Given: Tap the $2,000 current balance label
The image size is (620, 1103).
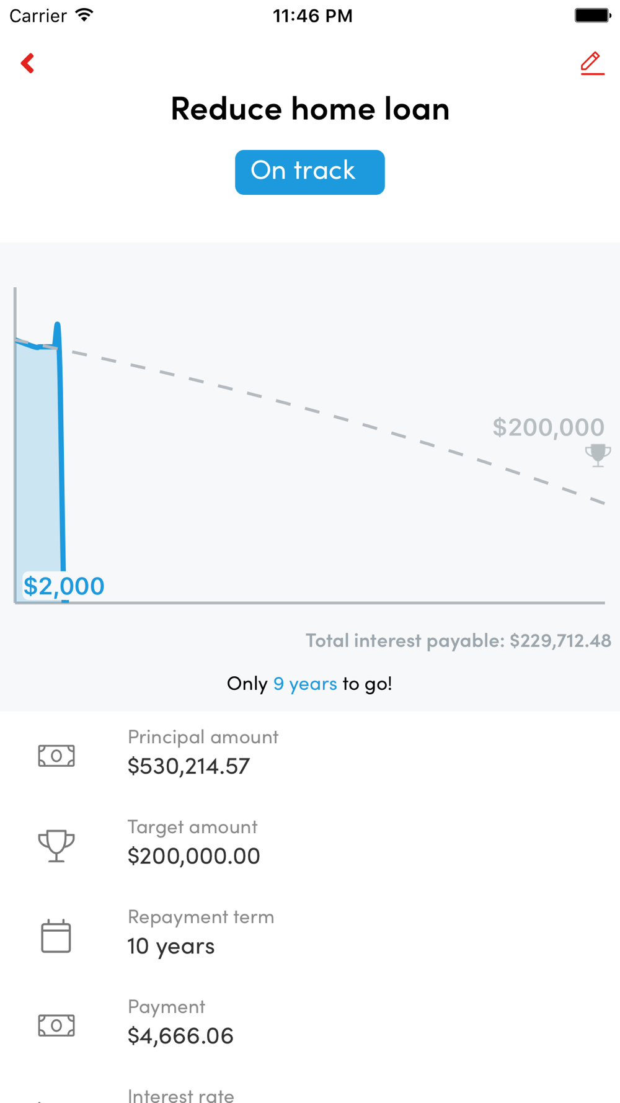Looking at the screenshot, I should [x=64, y=586].
